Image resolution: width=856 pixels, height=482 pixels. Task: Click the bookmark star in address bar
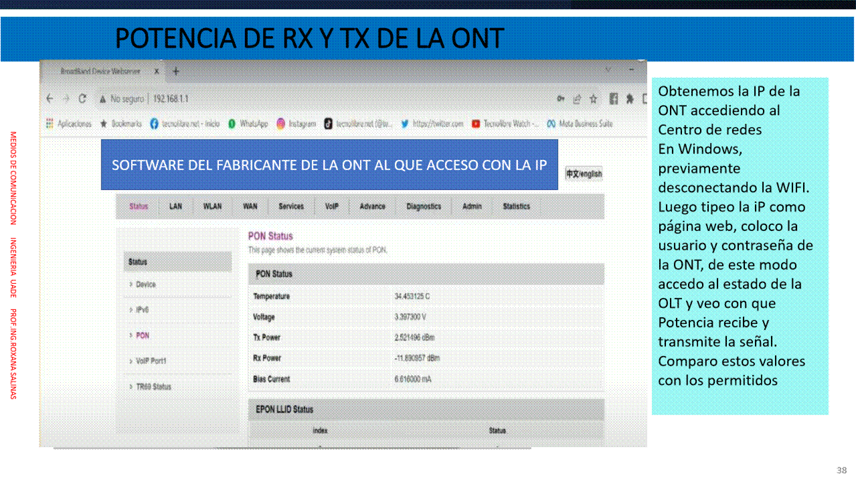click(x=593, y=99)
